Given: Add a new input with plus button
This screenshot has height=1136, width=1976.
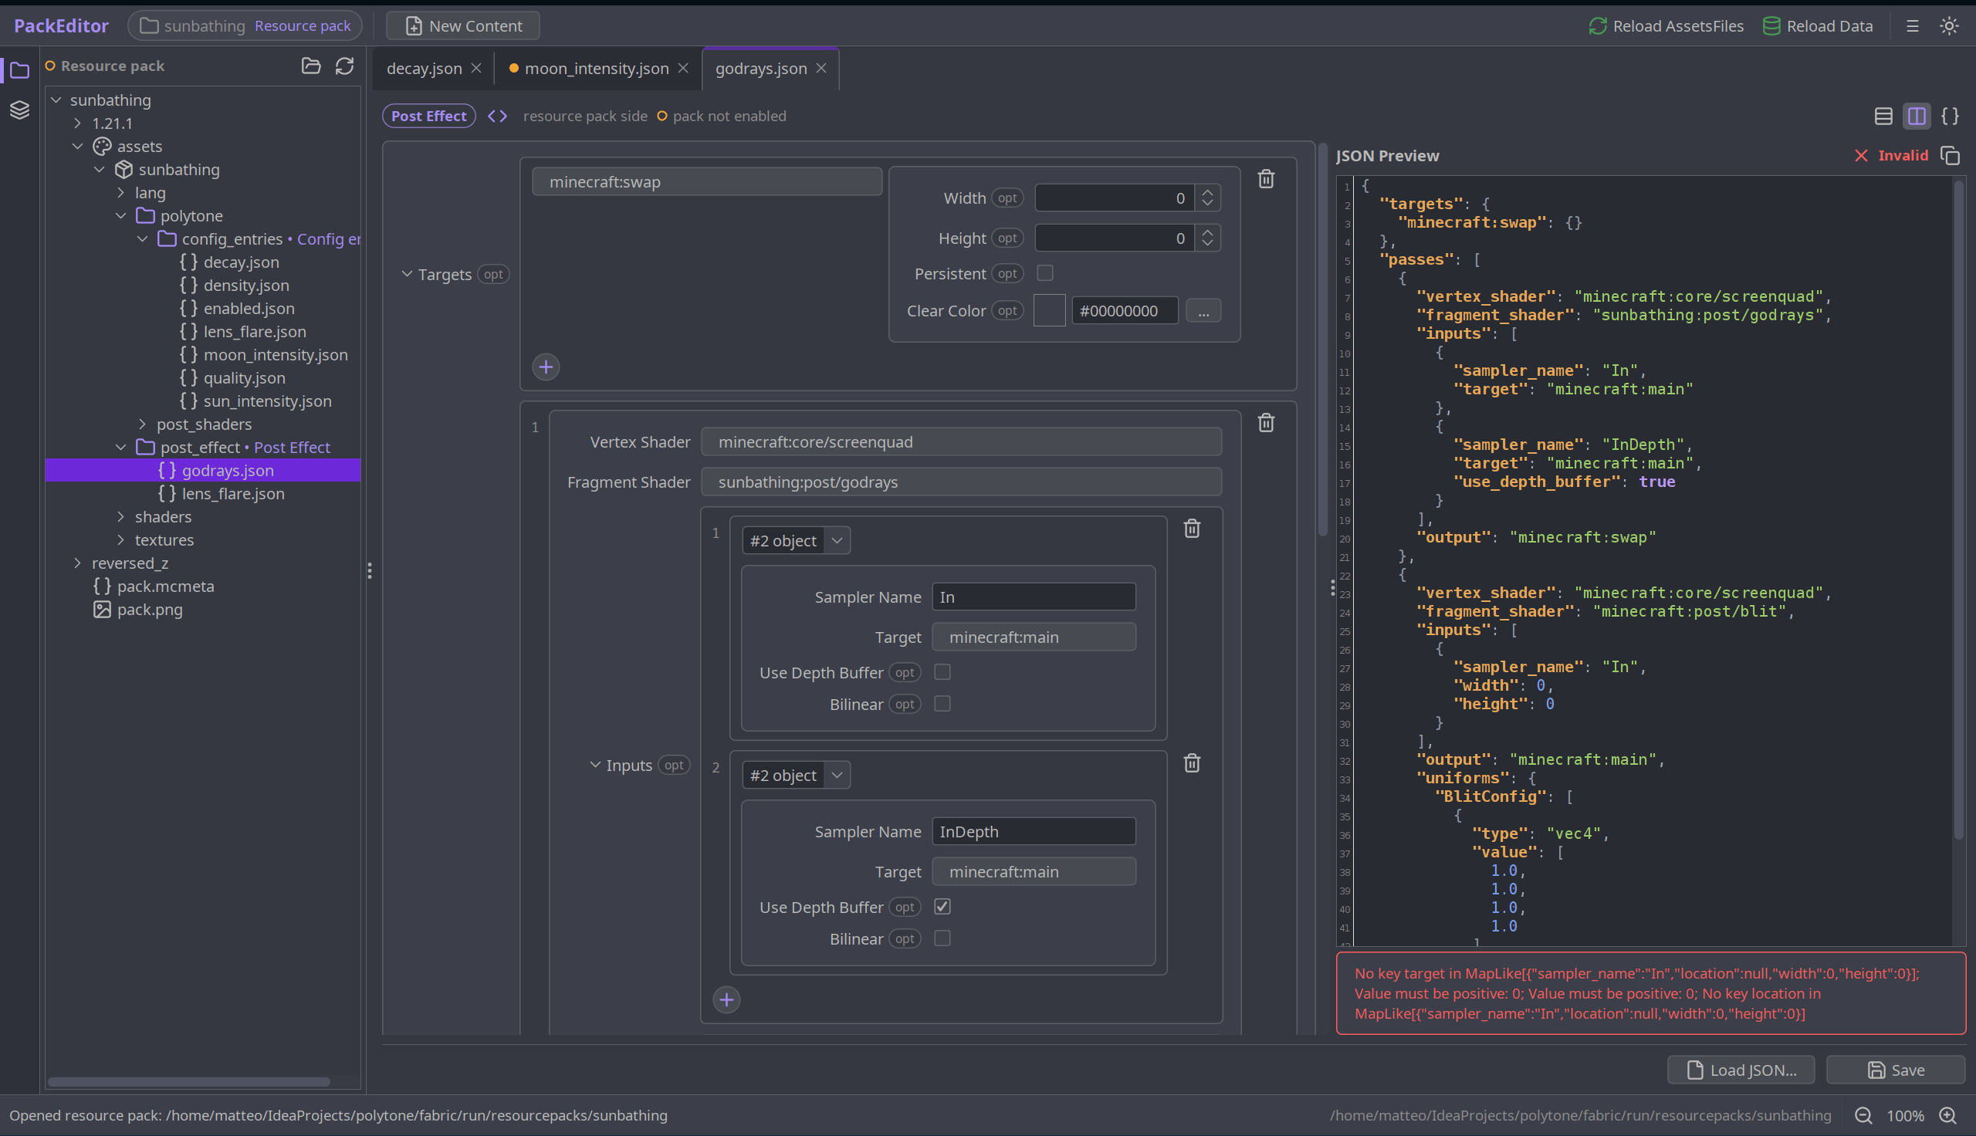Looking at the screenshot, I should click(726, 999).
